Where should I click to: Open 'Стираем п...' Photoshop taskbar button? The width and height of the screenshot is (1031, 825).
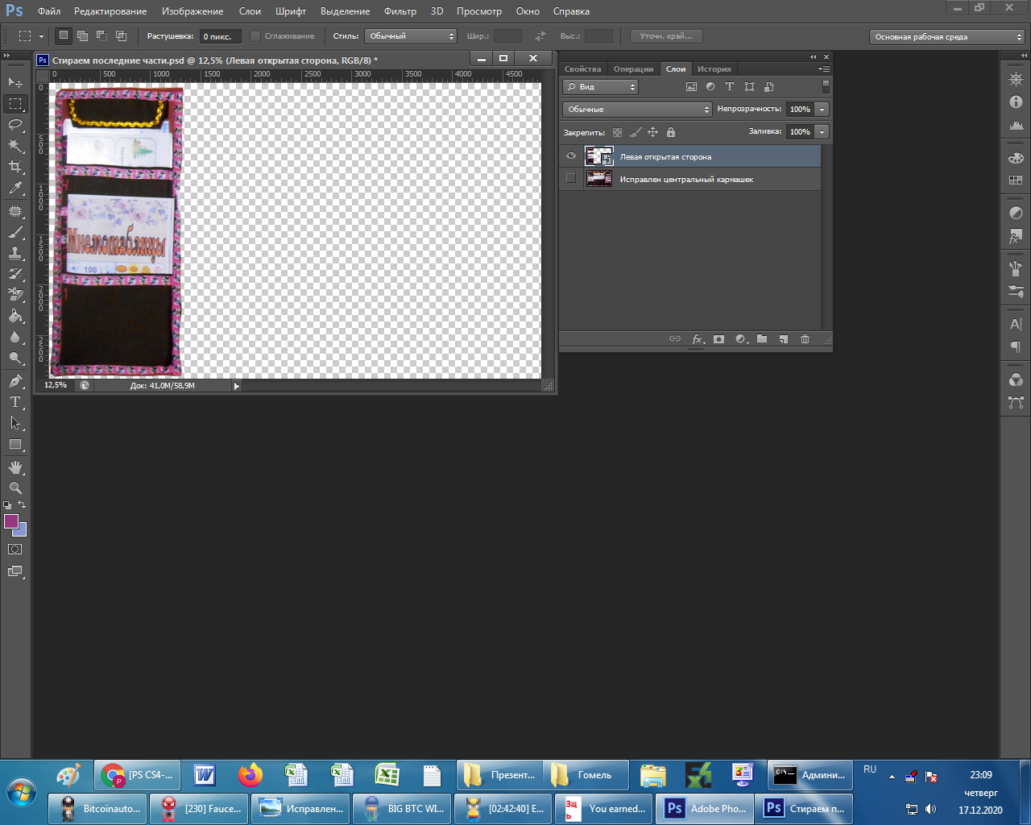pyautogui.click(x=804, y=809)
